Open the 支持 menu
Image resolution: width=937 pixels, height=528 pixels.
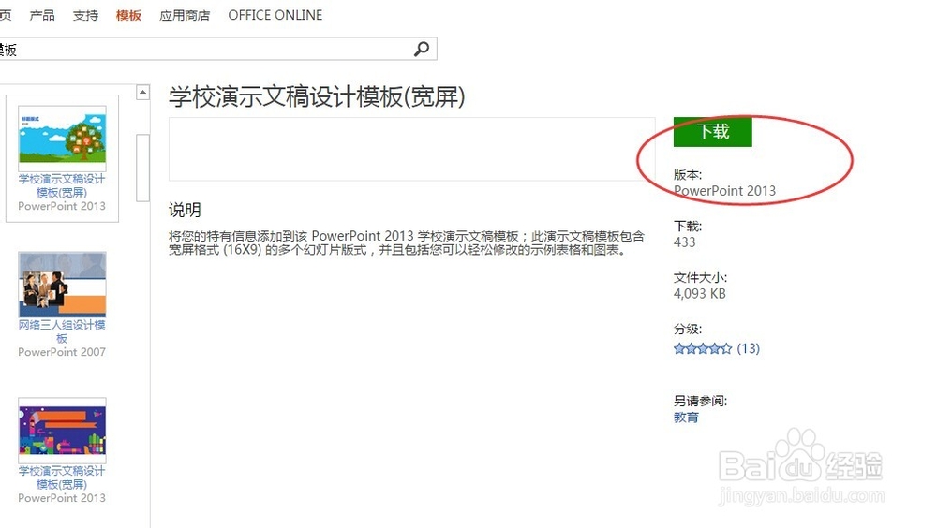(x=85, y=15)
